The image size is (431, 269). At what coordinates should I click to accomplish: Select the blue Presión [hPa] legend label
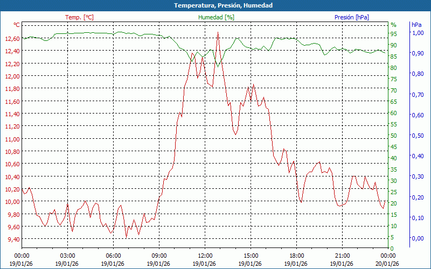351,17
